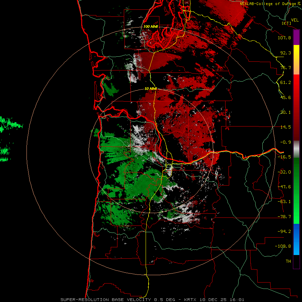This screenshot has width=302, height=302.
Task: Click the '100 NMI' range ring label
Action: (151, 27)
